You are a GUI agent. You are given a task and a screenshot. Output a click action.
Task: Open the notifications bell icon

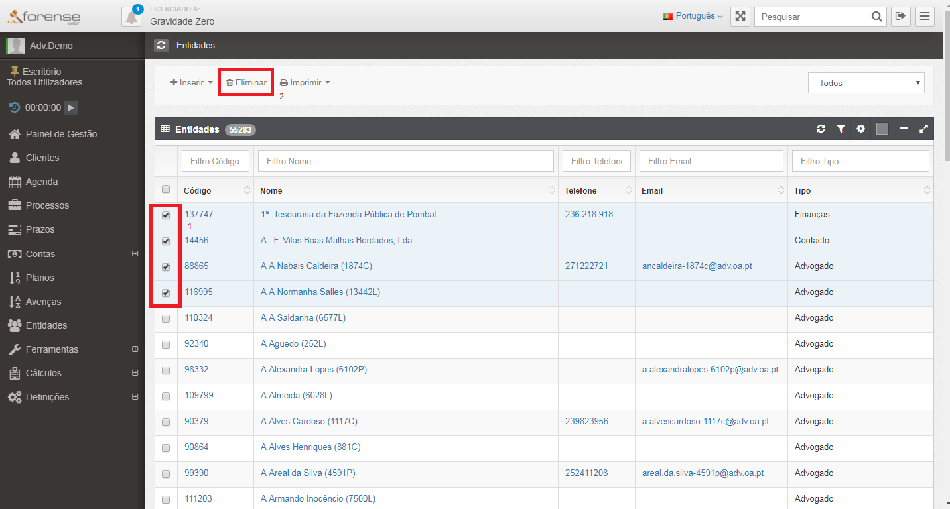pos(131,16)
